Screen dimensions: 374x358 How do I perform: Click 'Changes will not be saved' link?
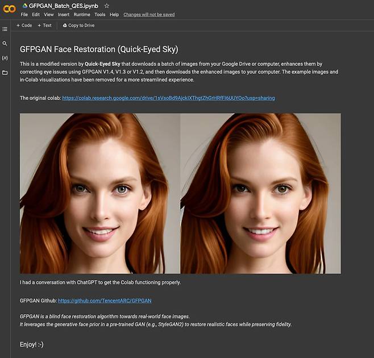(149, 15)
